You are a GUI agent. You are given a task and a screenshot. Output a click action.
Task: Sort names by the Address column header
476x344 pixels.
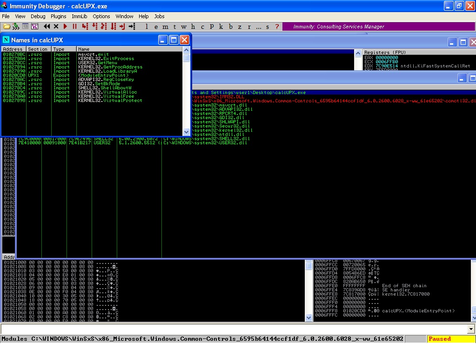tap(13, 49)
